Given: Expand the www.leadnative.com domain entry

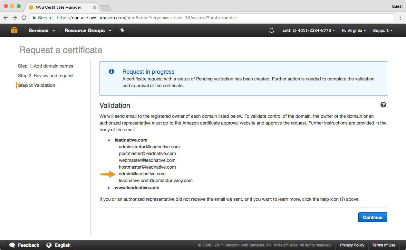Looking at the screenshot, I should [x=109, y=188].
